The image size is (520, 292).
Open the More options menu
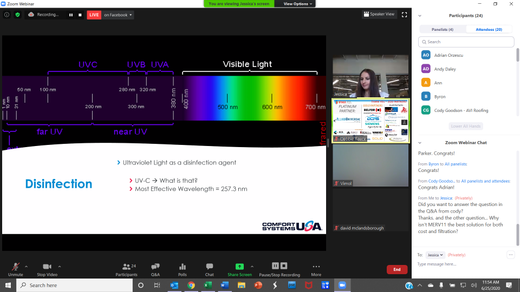[316, 269]
